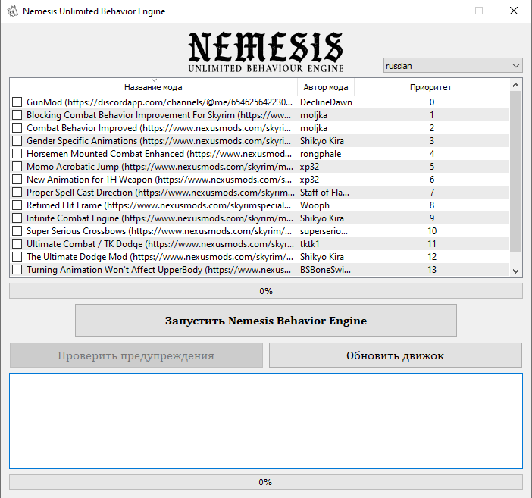Click the Nemesis app icon in title bar
The width and height of the screenshot is (532, 498).
[11, 11]
